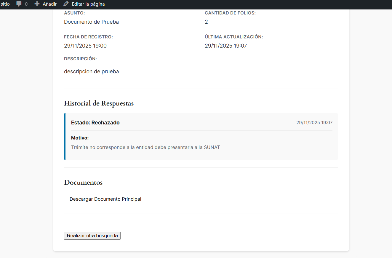Click the pending comments count 0

click(x=26, y=4)
